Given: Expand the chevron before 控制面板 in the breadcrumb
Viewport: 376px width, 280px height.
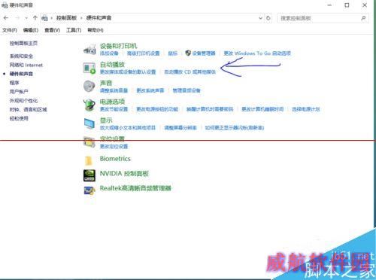Looking at the screenshot, I should pos(52,18).
